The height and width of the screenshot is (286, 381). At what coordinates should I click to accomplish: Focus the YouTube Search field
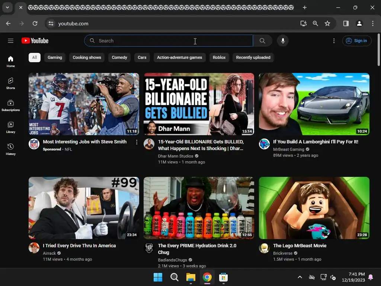[x=169, y=41]
